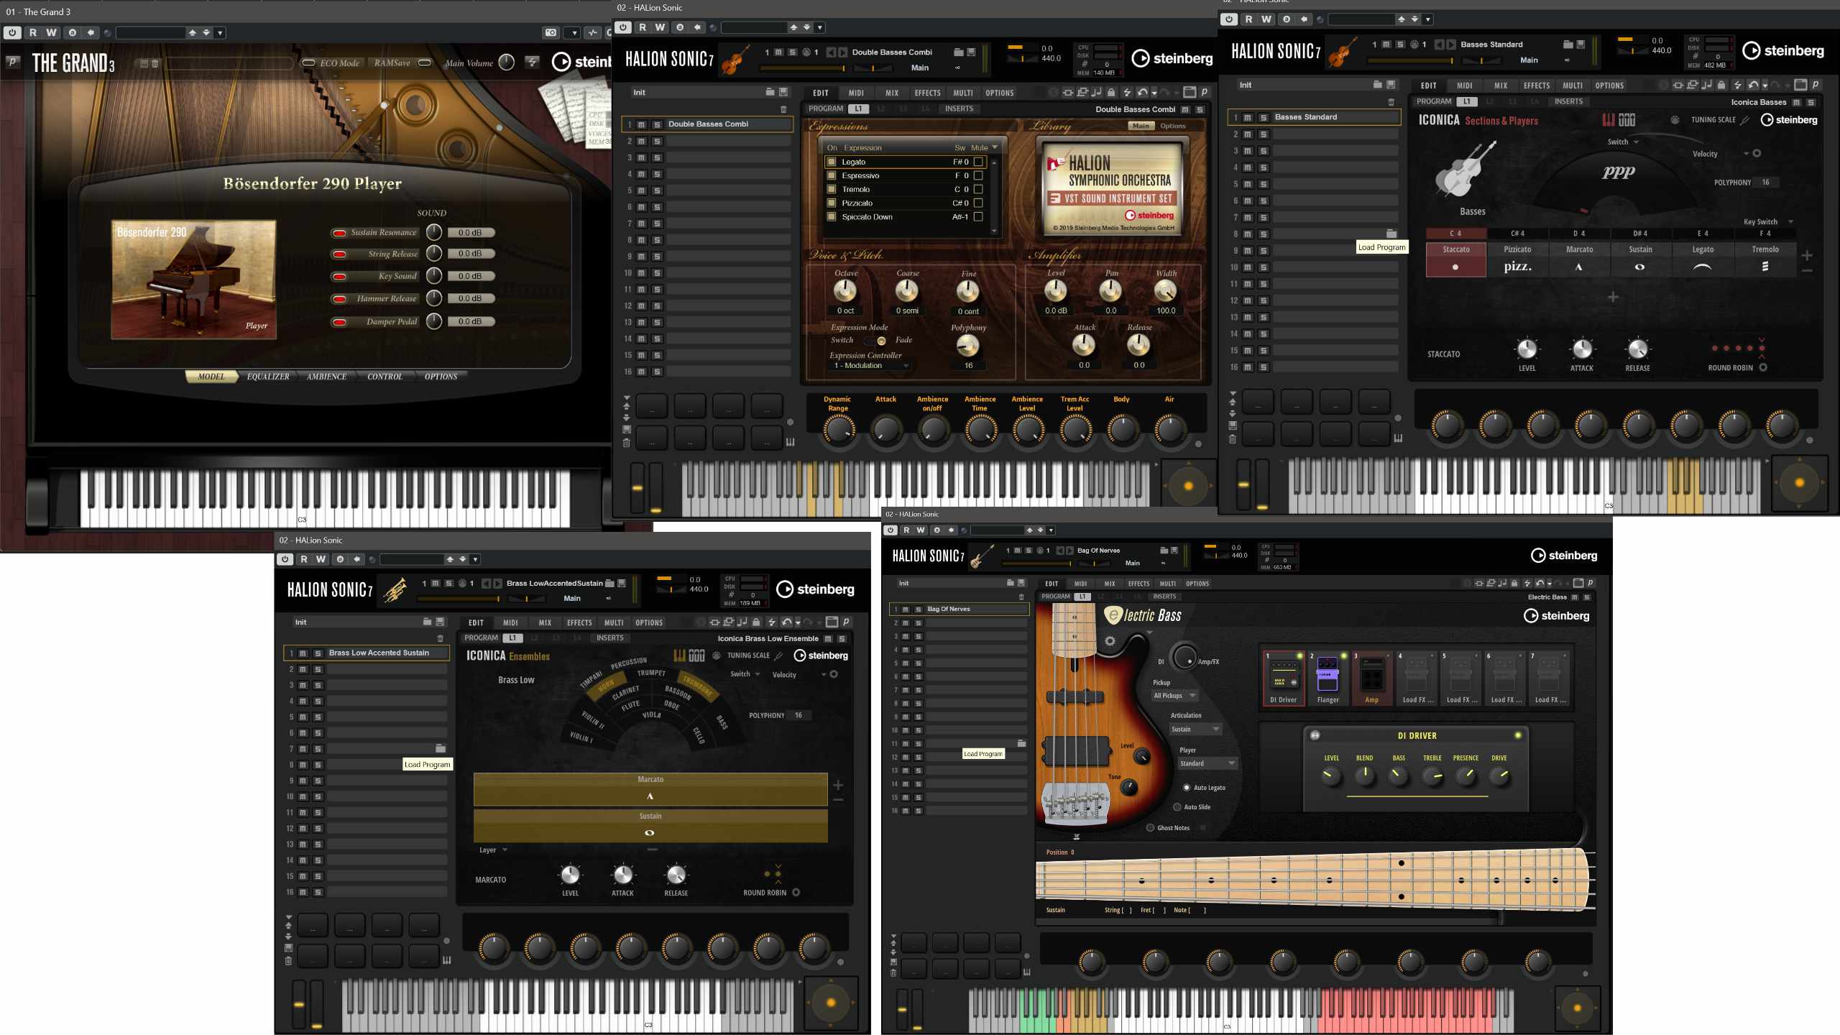Click the Amplifier Level knob in Double Basses Combi
Screen dimensions: 1840x1035
coord(1056,291)
